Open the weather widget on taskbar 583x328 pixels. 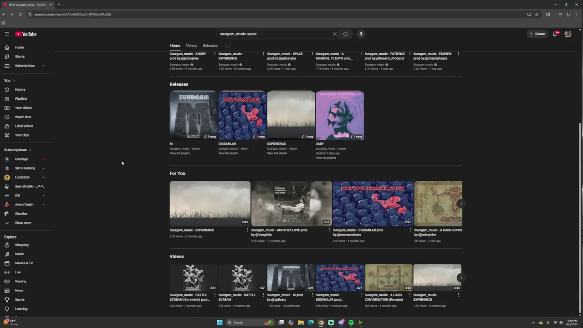click(x=11, y=322)
